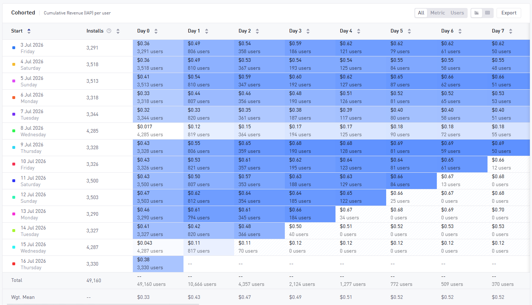The image size is (532, 305).
Task: Click 9 Jul Day 3 cell with 190 users
Action: pyautogui.click(x=310, y=147)
